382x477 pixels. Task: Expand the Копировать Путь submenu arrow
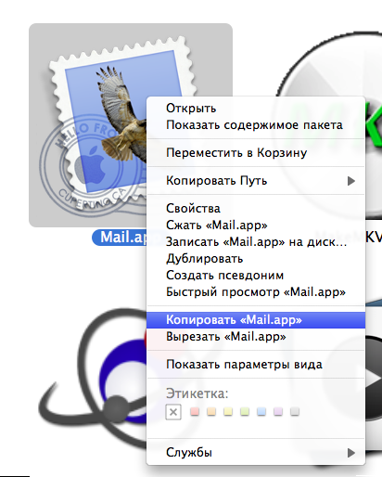(350, 181)
